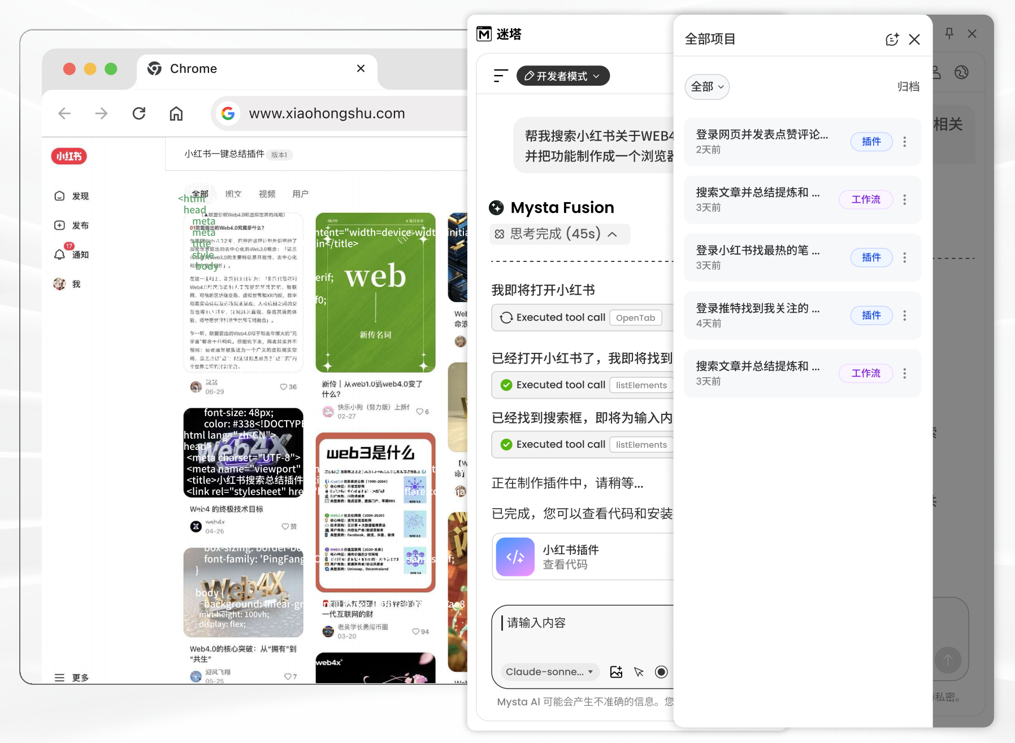This screenshot has width=1015, height=743.
Task: Click the image upload icon in input box
Action: pos(616,672)
